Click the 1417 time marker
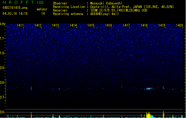The height and width of the screenshot is (118, 186). 126,25
